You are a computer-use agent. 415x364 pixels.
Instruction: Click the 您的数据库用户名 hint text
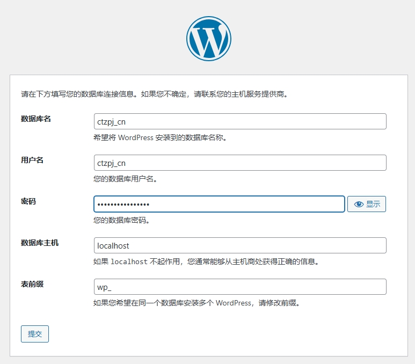point(125,179)
